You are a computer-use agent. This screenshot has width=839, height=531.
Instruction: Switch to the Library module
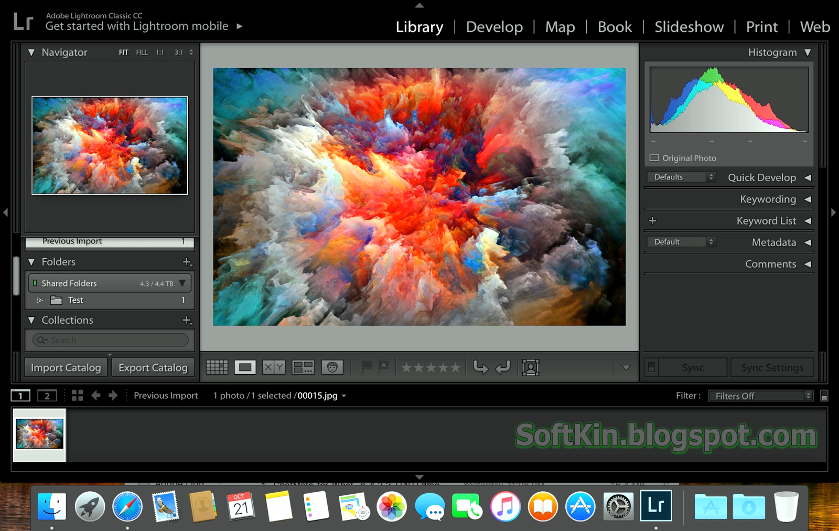point(419,27)
